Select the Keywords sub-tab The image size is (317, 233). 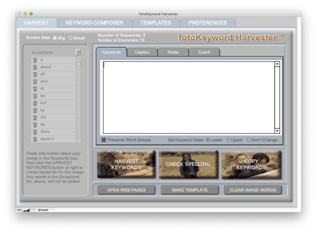pos(111,52)
